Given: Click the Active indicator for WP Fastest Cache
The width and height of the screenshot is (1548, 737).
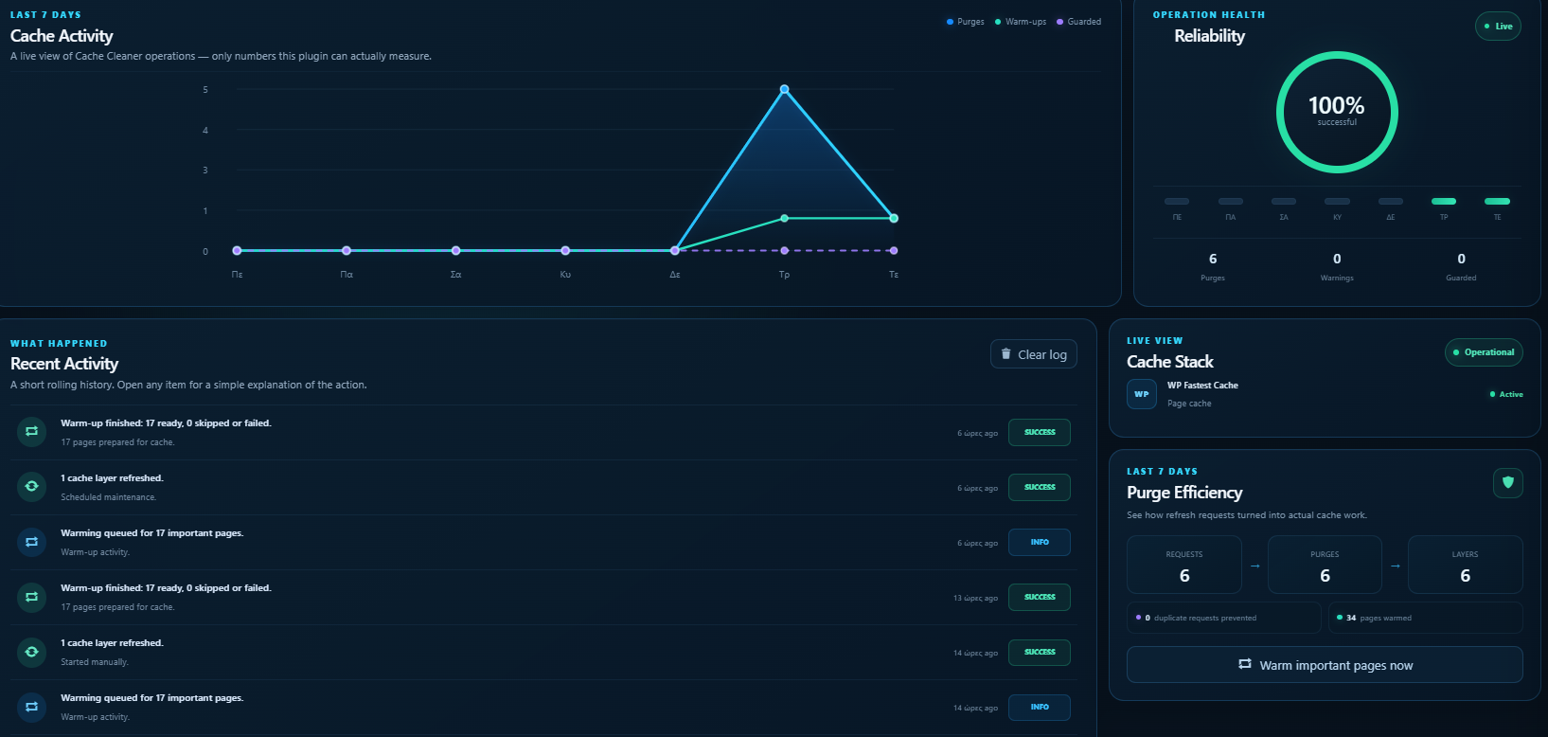Looking at the screenshot, I should [1506, 394].
